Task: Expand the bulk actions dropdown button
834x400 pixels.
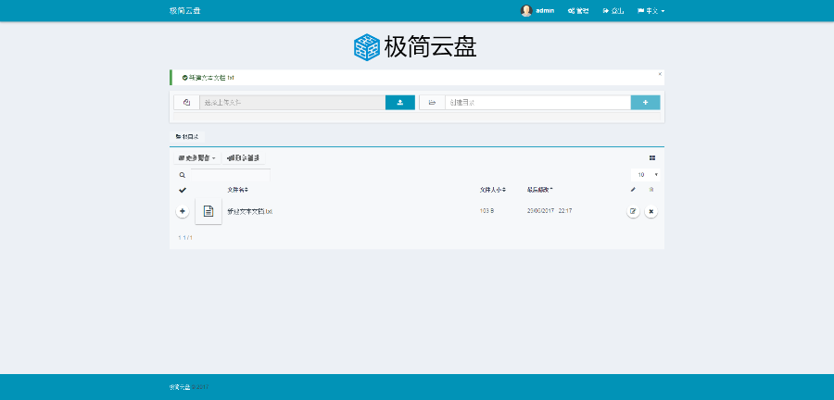Action: point(196,158)
